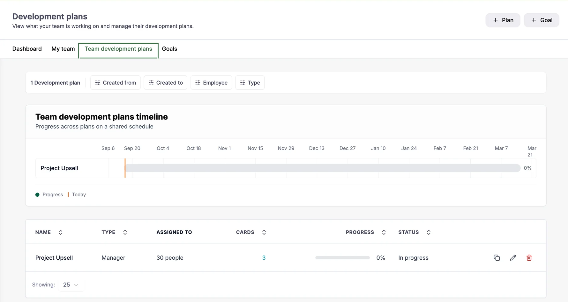
Task: Sort the table by Cards column
Action: coord(264,232)
